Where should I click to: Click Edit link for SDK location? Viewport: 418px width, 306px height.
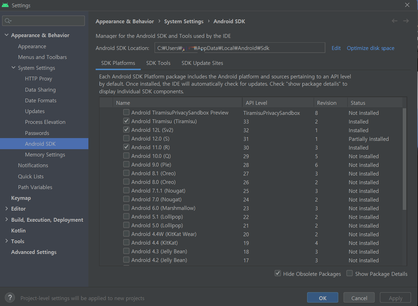336,48
